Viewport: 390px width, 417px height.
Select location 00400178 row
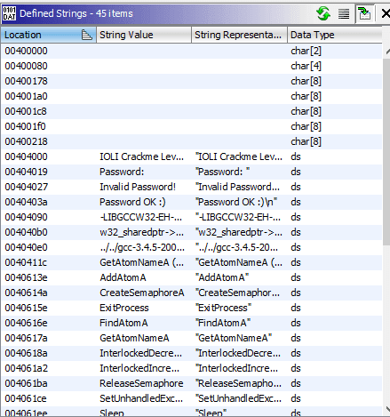point(191,81)
